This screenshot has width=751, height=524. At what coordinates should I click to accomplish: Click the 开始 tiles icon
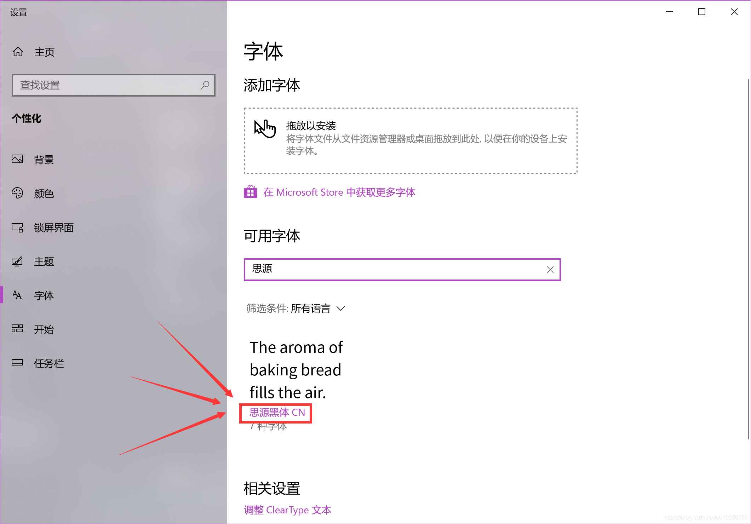point(17,329)
